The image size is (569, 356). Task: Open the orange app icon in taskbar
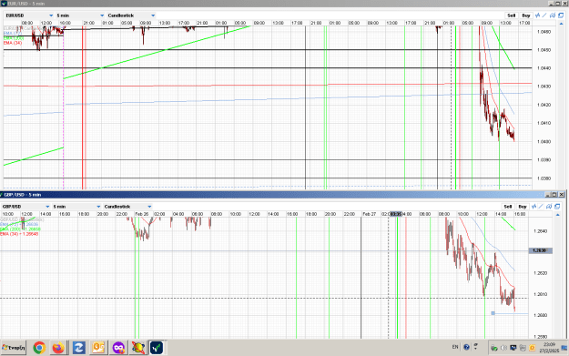pos(98,348)
